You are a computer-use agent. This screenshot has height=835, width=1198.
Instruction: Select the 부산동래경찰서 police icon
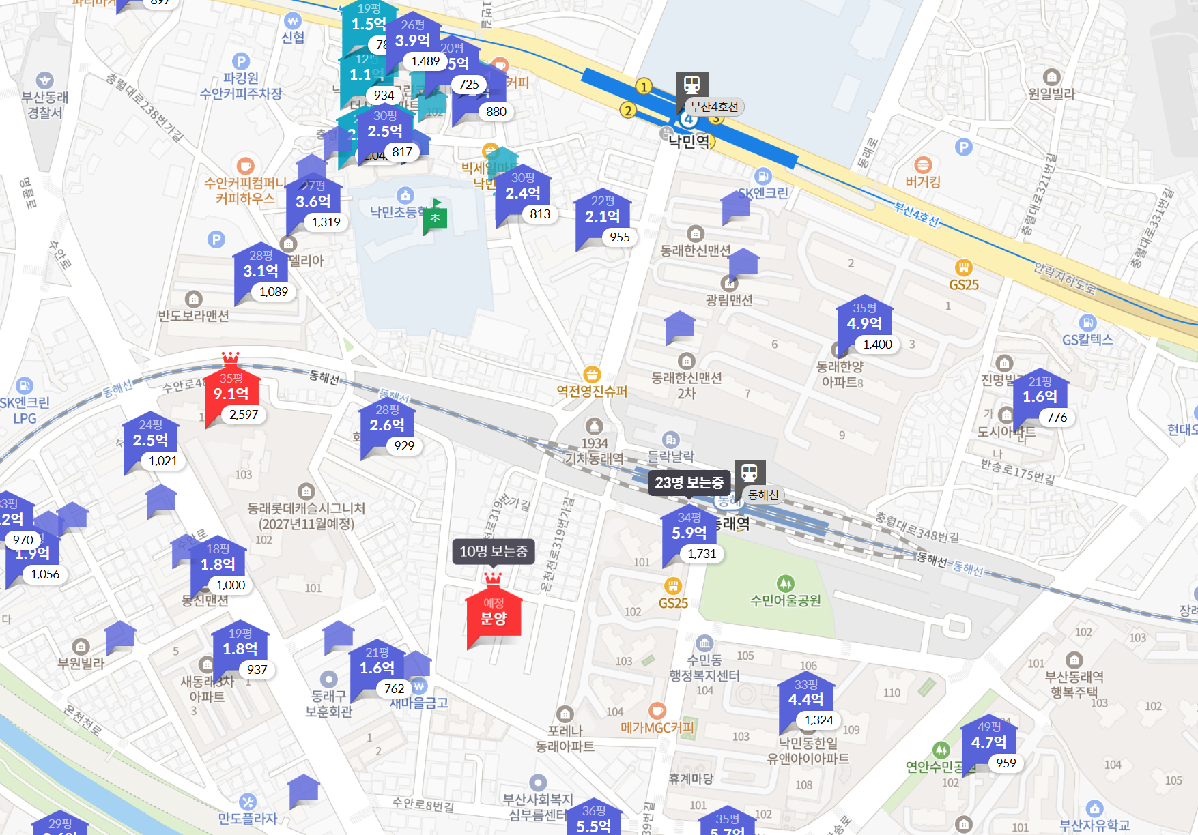coord(45,80)
